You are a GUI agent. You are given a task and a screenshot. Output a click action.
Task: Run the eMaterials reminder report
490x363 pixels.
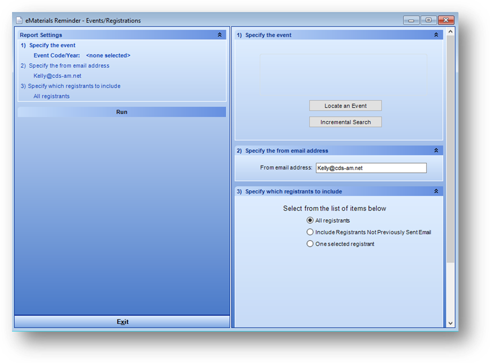point(122,112)
